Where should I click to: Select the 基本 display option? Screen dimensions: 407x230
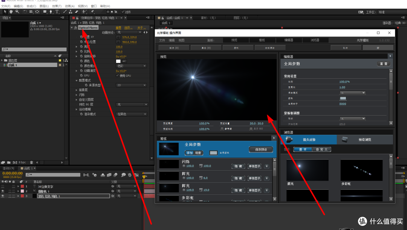point(302,149)
